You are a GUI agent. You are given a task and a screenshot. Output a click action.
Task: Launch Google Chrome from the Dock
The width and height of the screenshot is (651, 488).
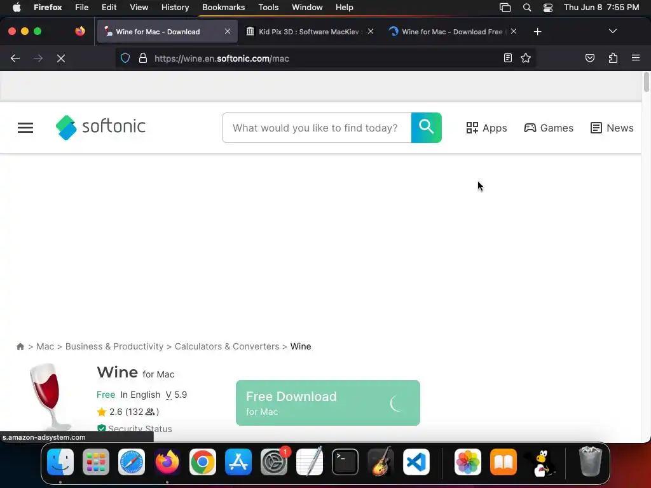coord(203,462)
